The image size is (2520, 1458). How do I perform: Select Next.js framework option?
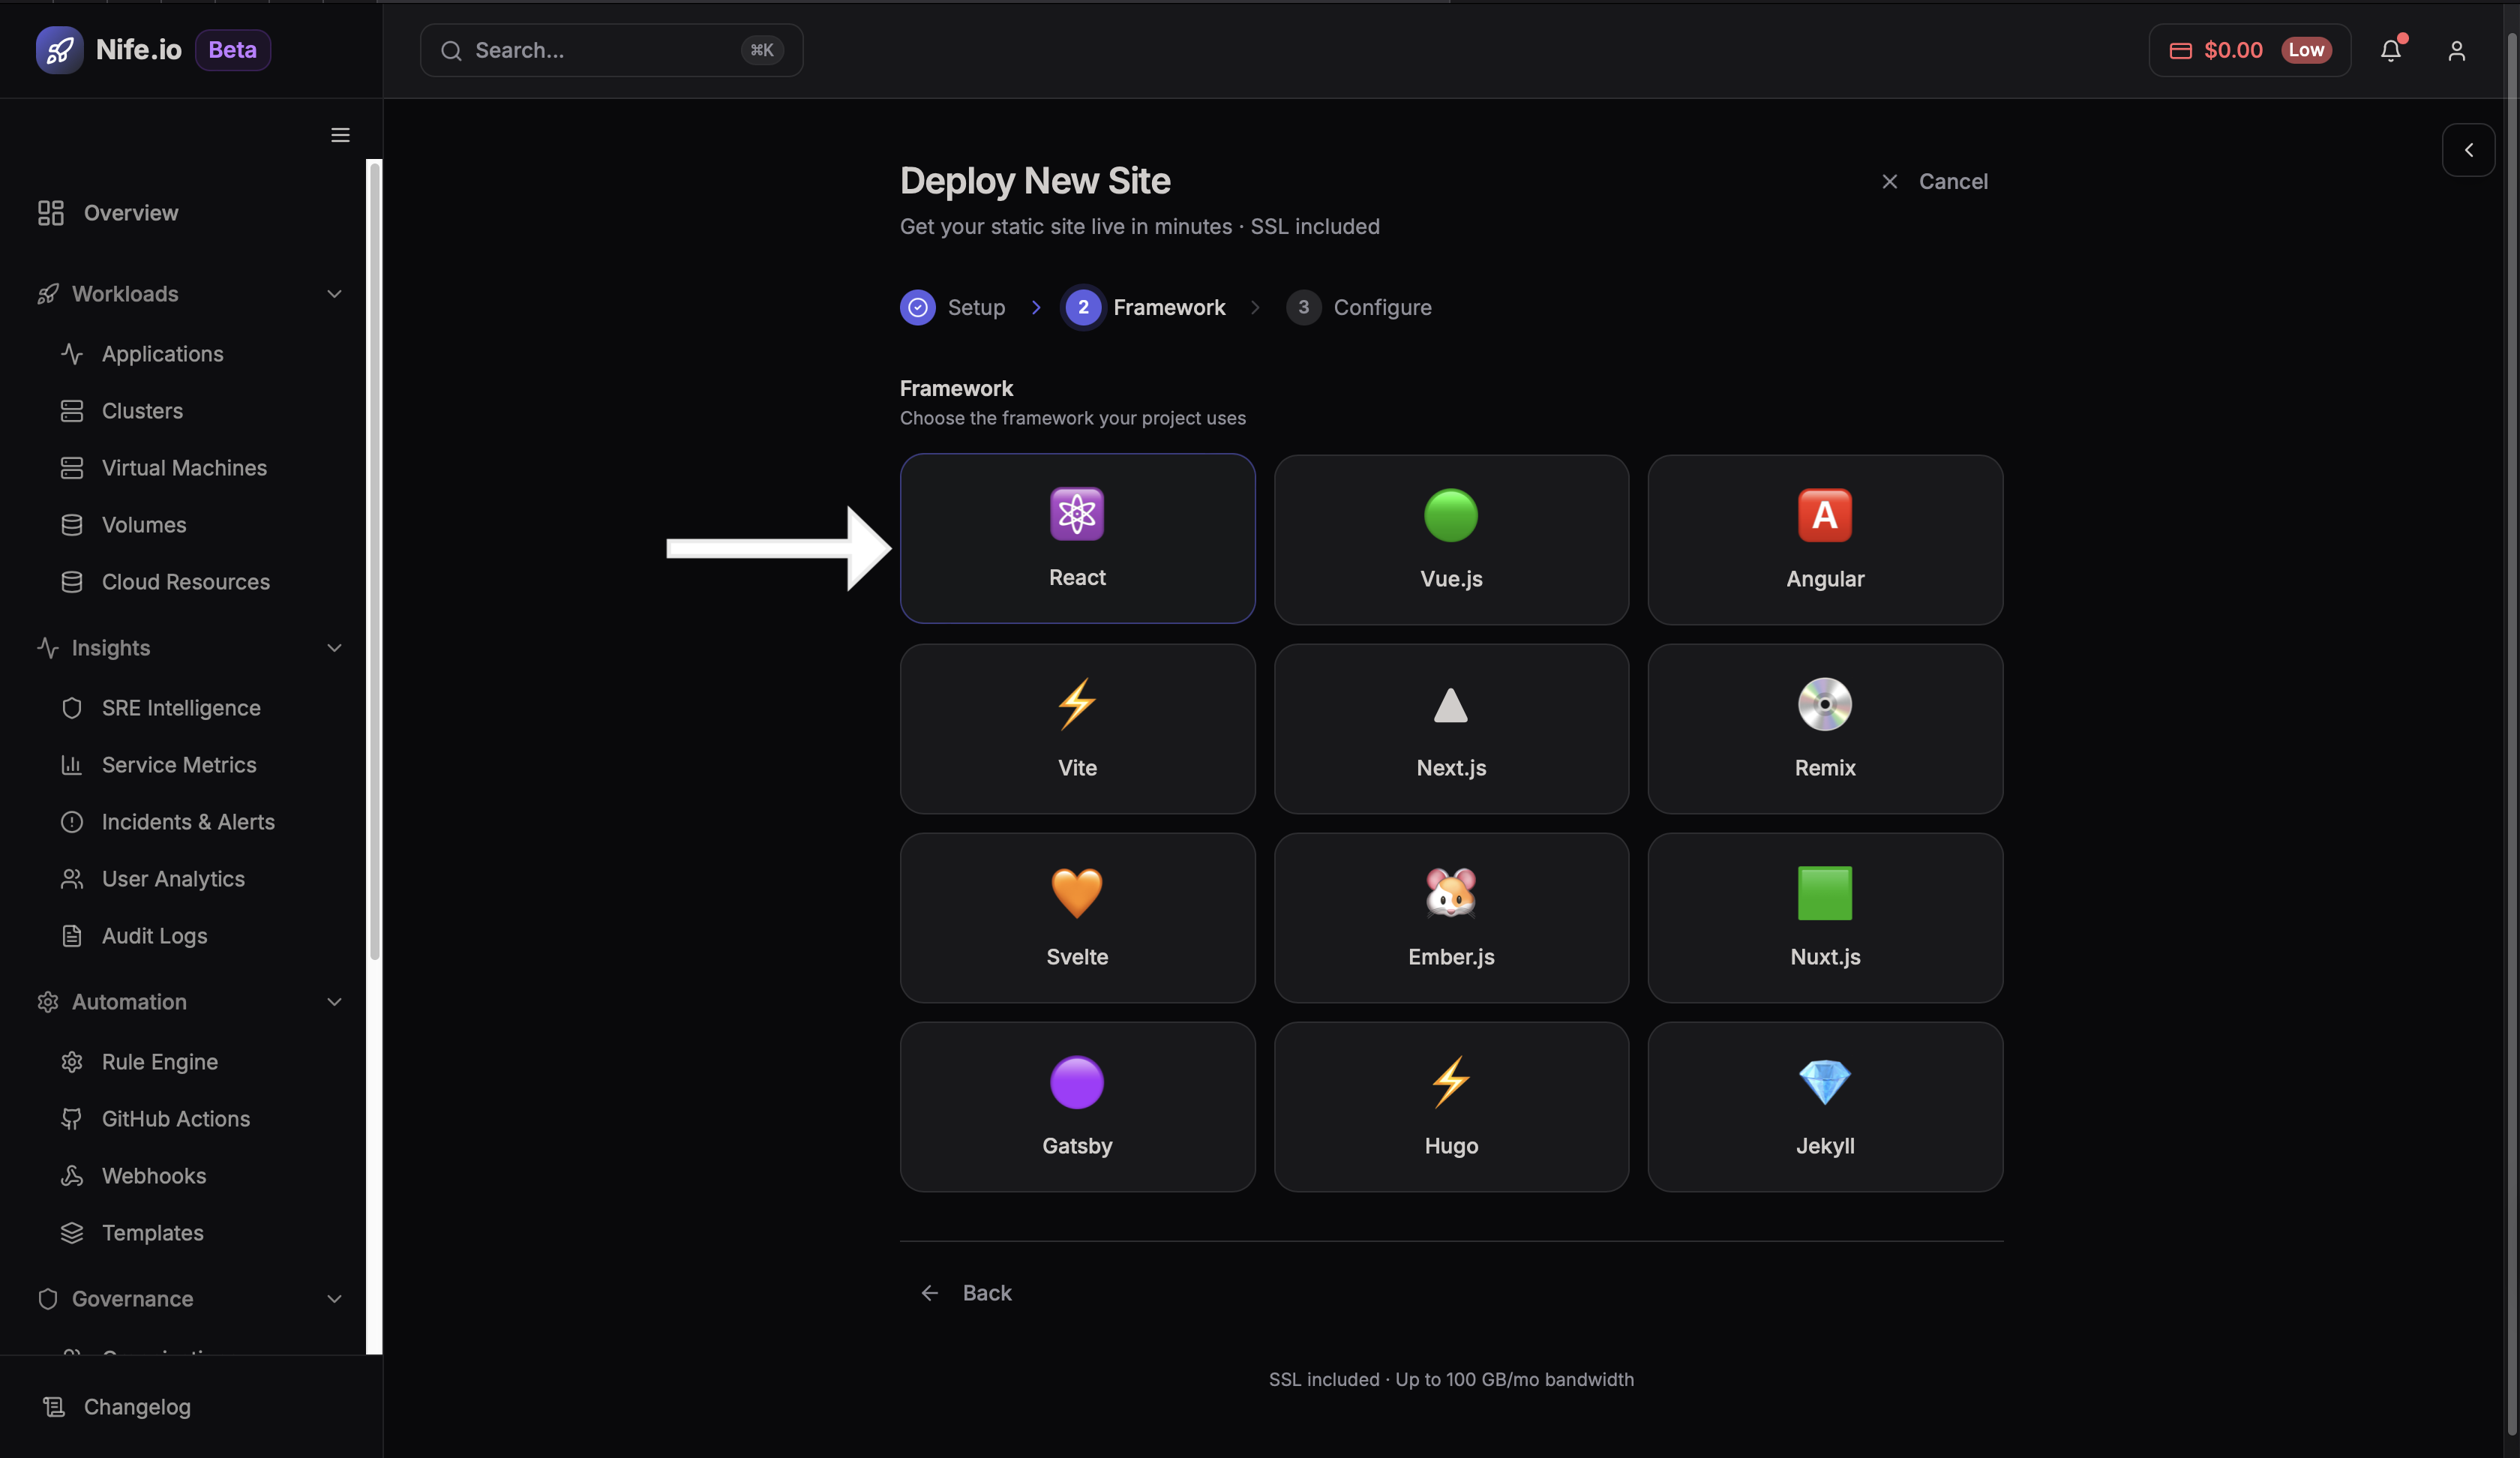point(1450,728)
